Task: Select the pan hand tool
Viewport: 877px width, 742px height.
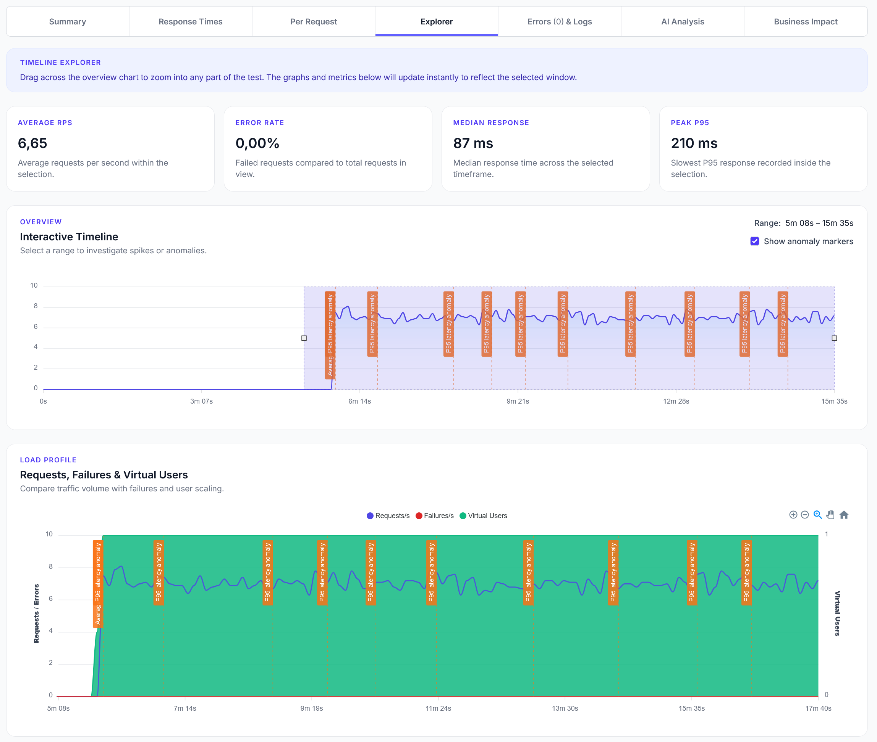Action: (831, 514)
